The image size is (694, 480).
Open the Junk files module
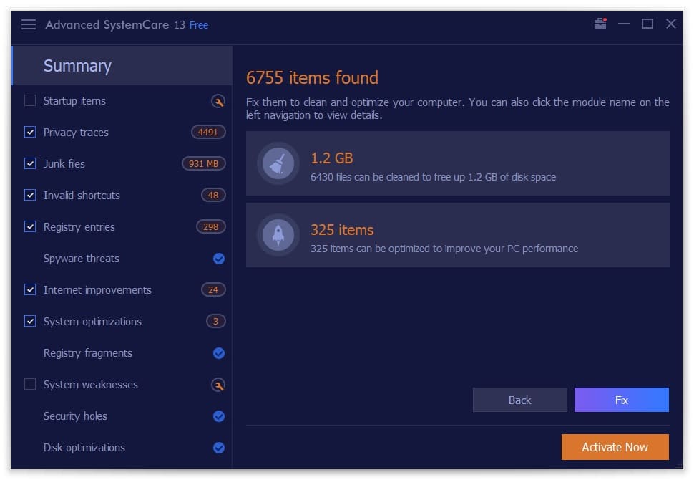click(x=64, y=164)
